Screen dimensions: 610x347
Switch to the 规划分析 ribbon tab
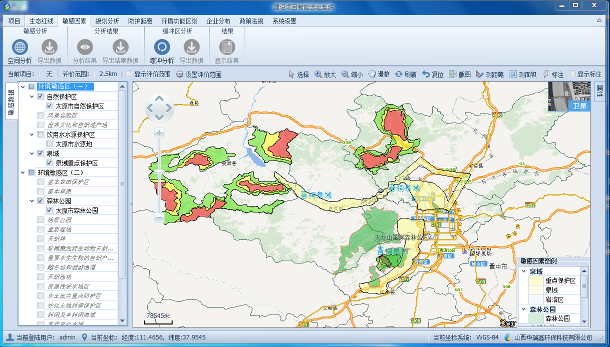click(x=107, y=21)
